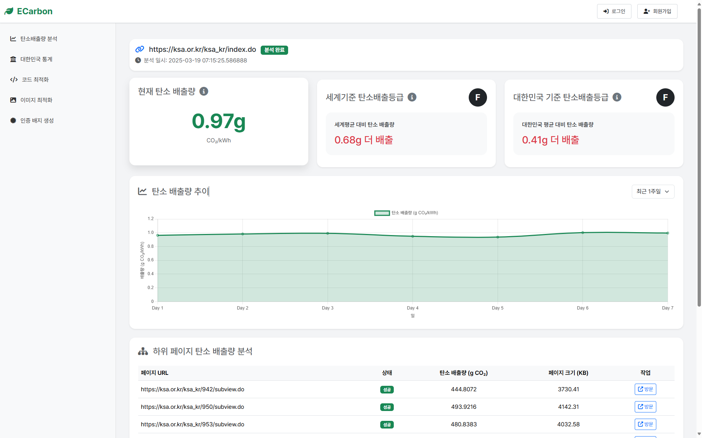Toggle the 탄소 배출량 chart legend swatch
This screenshot has width=702, height=438.
tap(382, 213)
